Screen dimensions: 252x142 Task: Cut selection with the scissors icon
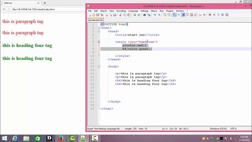(120, 15)
